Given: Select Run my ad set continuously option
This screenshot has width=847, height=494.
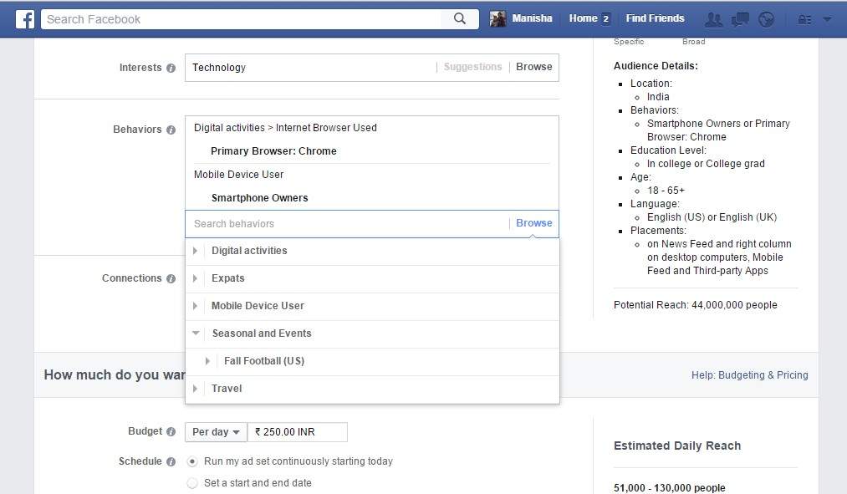Looking at the screenshot, I should pos(192,461).
